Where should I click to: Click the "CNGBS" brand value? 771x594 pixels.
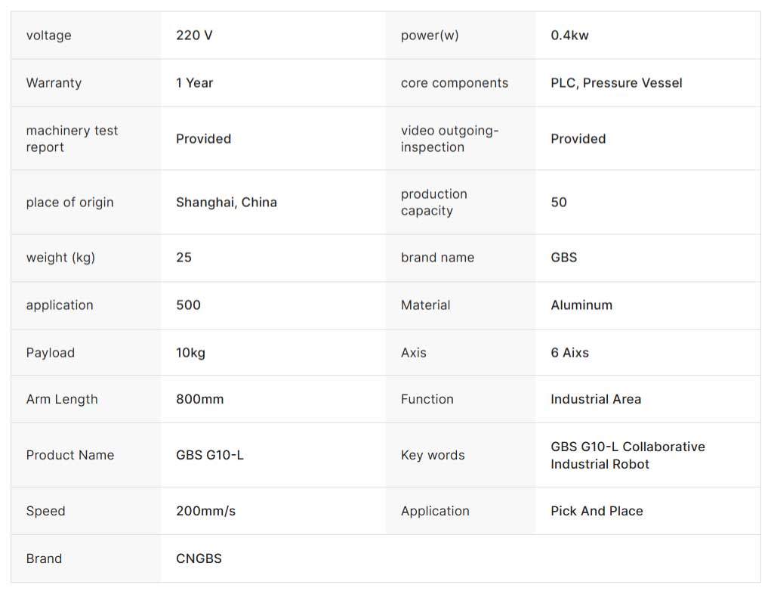point(199,559)
